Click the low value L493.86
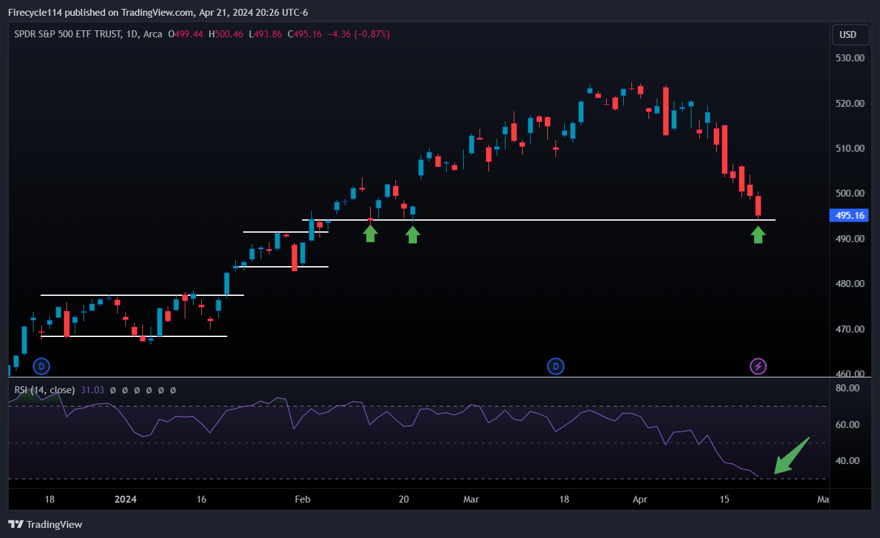 265,34
